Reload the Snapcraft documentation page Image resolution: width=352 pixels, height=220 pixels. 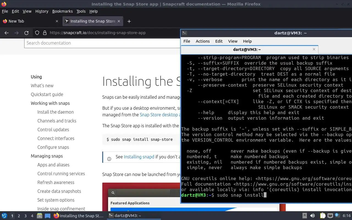pos(26,33)
